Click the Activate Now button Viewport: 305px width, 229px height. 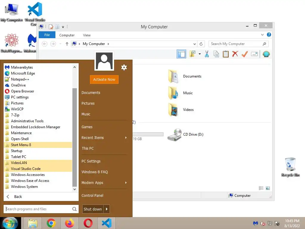(104, 79)
